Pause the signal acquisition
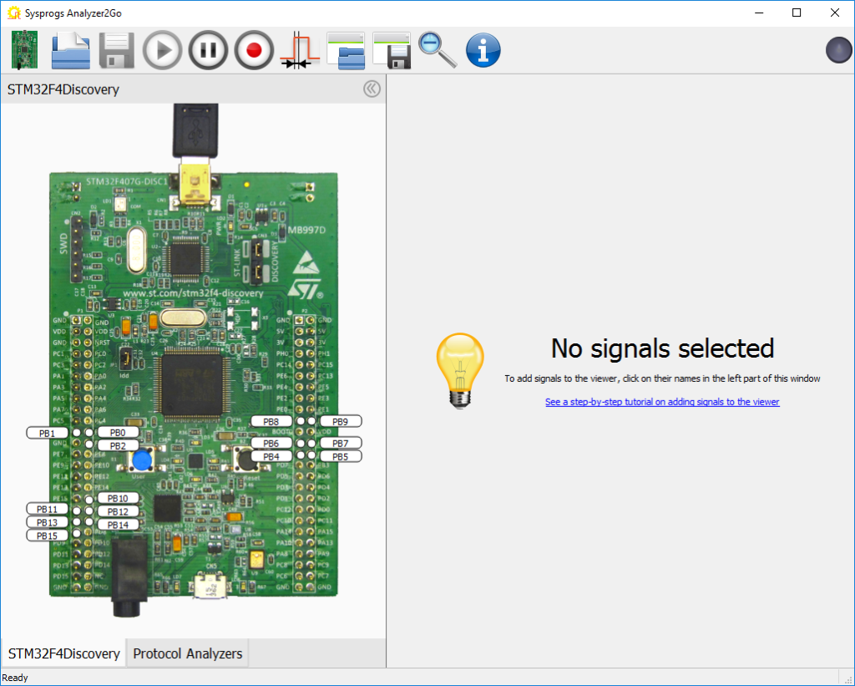Viewport: 855px width, 686px height. [x=208, y=50]
